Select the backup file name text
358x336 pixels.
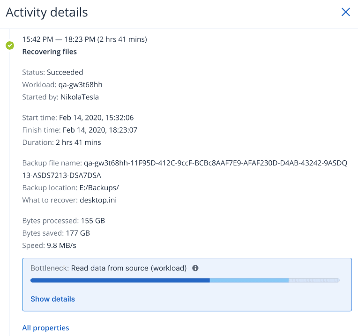pos(185,169)
